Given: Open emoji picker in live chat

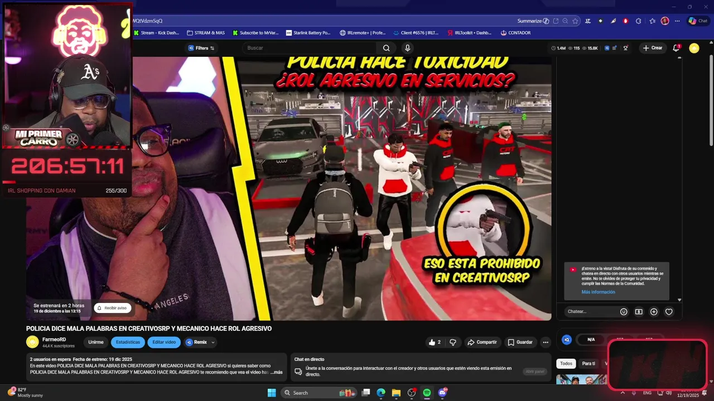Looking at the screenshot, I should 624,312.
